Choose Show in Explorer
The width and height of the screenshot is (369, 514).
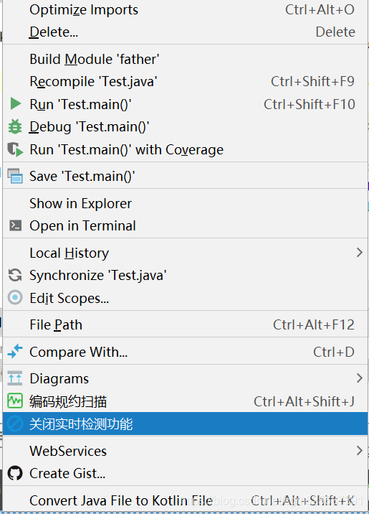coord(185,203)
